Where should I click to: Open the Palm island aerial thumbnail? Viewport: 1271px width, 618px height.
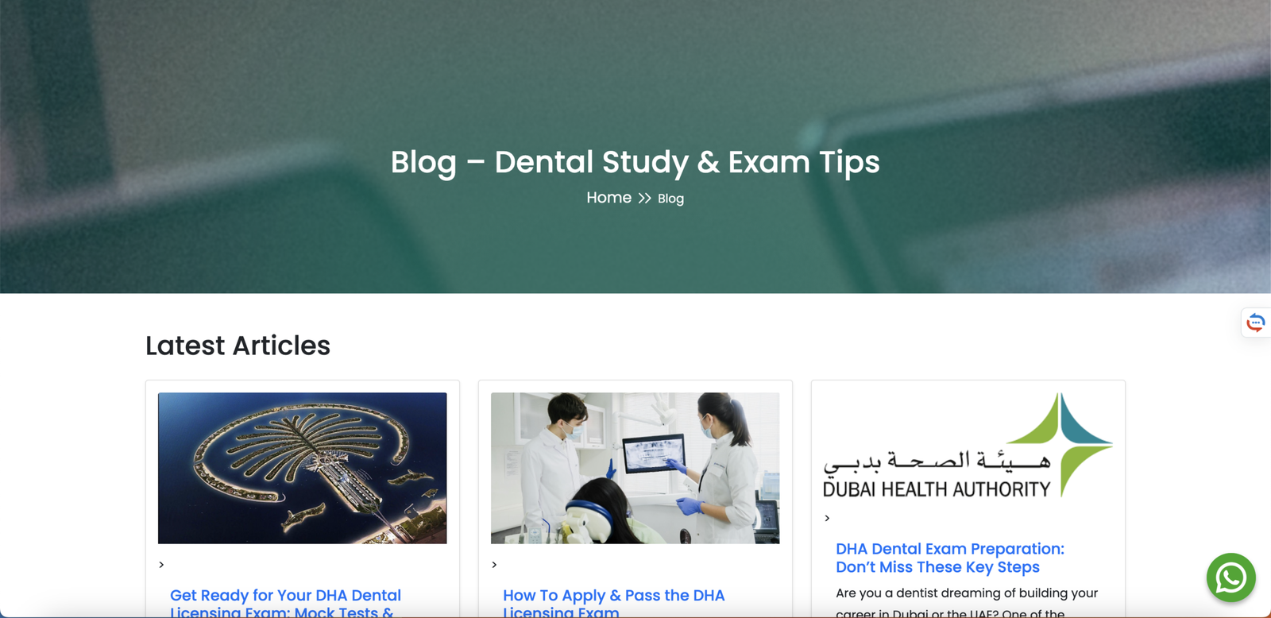tap(302, 468)
